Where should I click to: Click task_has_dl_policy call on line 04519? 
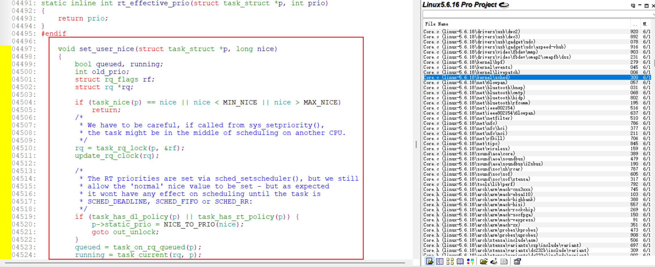tap(130, 217)
